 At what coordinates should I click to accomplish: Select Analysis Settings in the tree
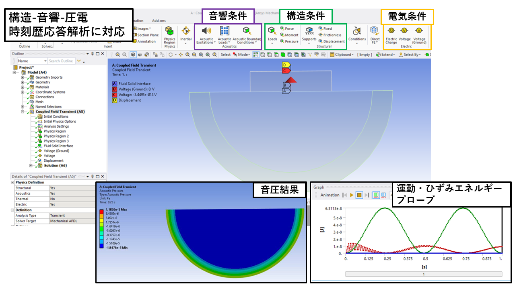[x=56, y=126]
